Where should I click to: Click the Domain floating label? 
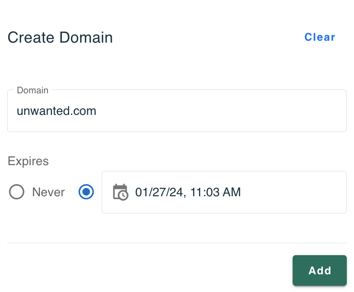pyautogui.click(x=33, y=90)
